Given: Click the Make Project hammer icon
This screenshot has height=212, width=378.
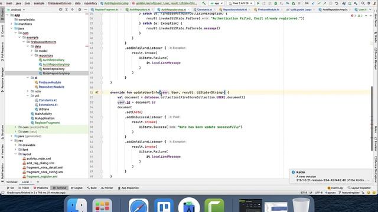Looking at the screenshot, I should [x=204, y=4].
